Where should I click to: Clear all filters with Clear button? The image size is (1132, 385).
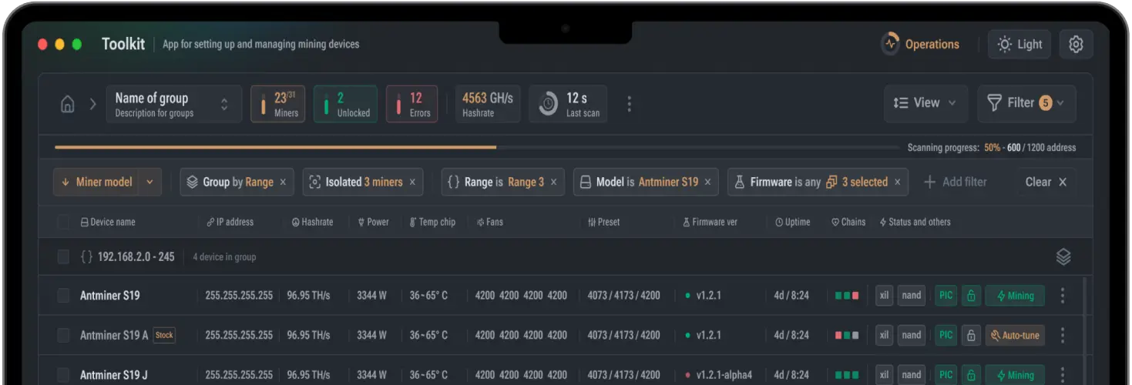pos(1046,182)
